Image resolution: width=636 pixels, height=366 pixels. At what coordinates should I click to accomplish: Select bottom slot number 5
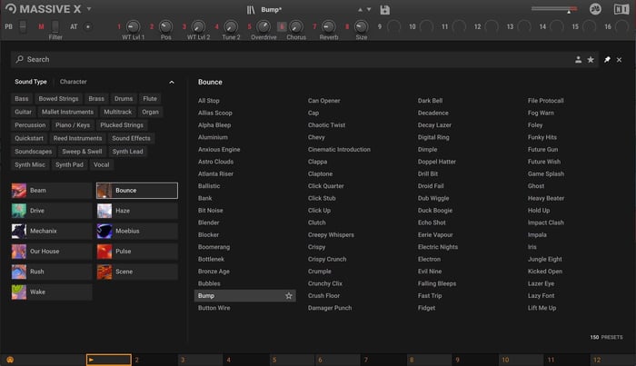[x=292, y=360]
